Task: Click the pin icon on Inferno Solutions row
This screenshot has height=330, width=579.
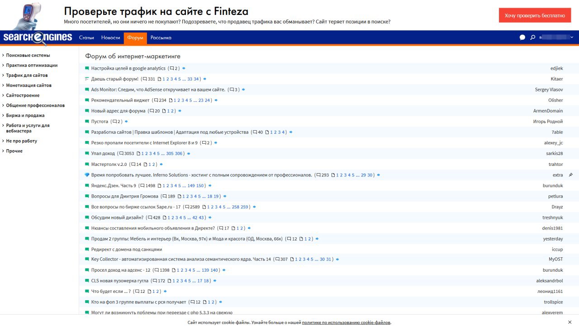Action: pos(571,175)
